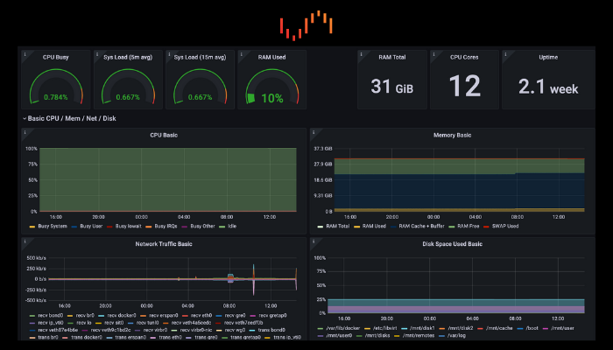This screenshot has width=613, height=350.
Task: Click the info icon on Memory Basic panel
Action: click(314, 133)
